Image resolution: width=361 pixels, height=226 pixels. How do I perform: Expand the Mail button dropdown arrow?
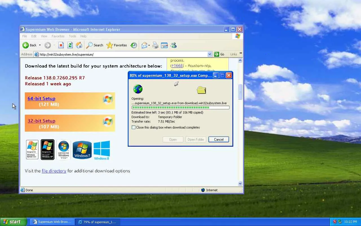click(x=149, y=45)
